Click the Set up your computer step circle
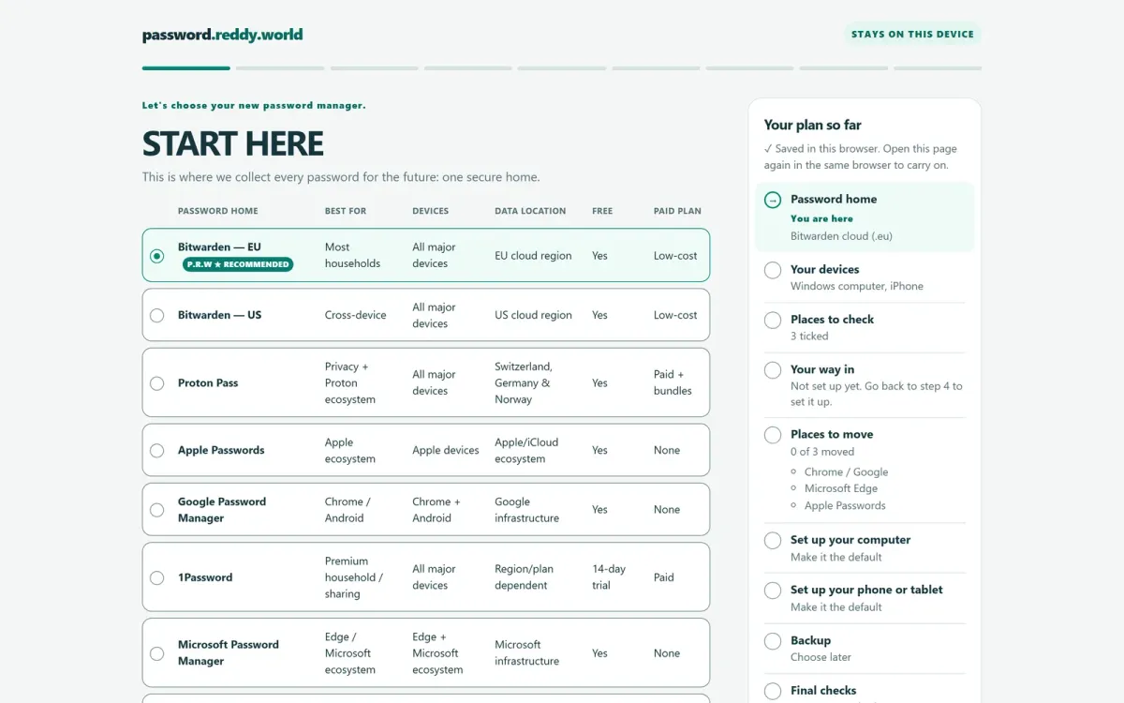1124x703 pixels. tap(773, 541)
